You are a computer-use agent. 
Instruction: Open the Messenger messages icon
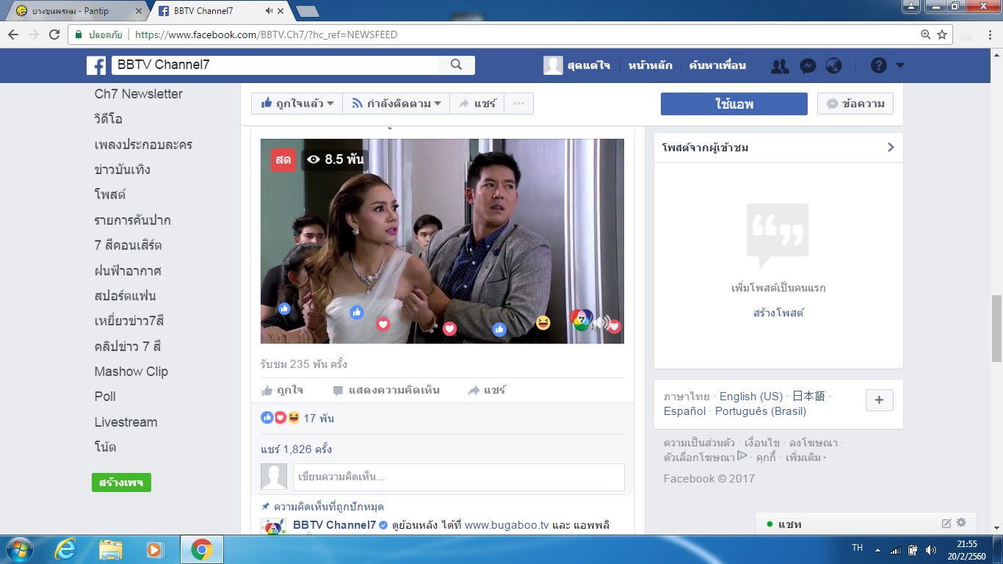pyautogui.click(x=807, y=65)
